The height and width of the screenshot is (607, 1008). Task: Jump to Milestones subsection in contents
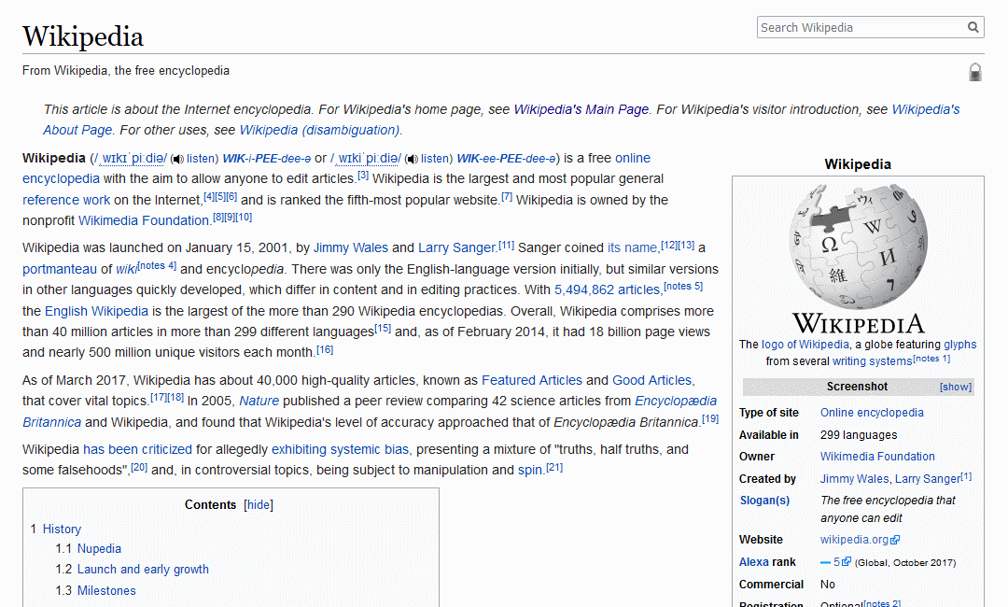coord(106,590)
